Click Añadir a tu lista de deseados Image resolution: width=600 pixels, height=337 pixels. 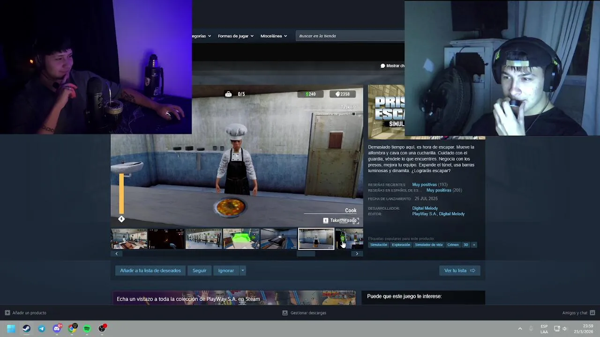150,271
